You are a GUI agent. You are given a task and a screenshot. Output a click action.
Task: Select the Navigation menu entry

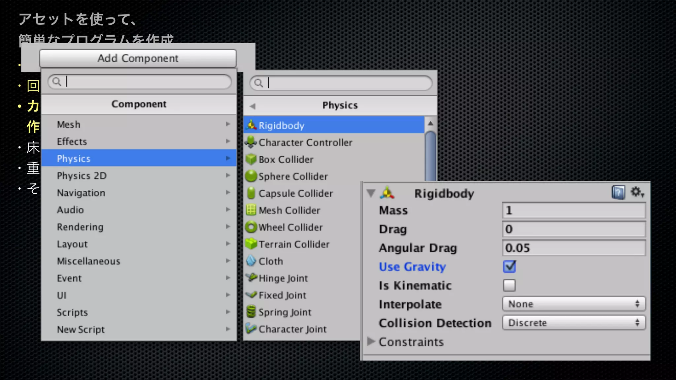[x=139, y=193]
